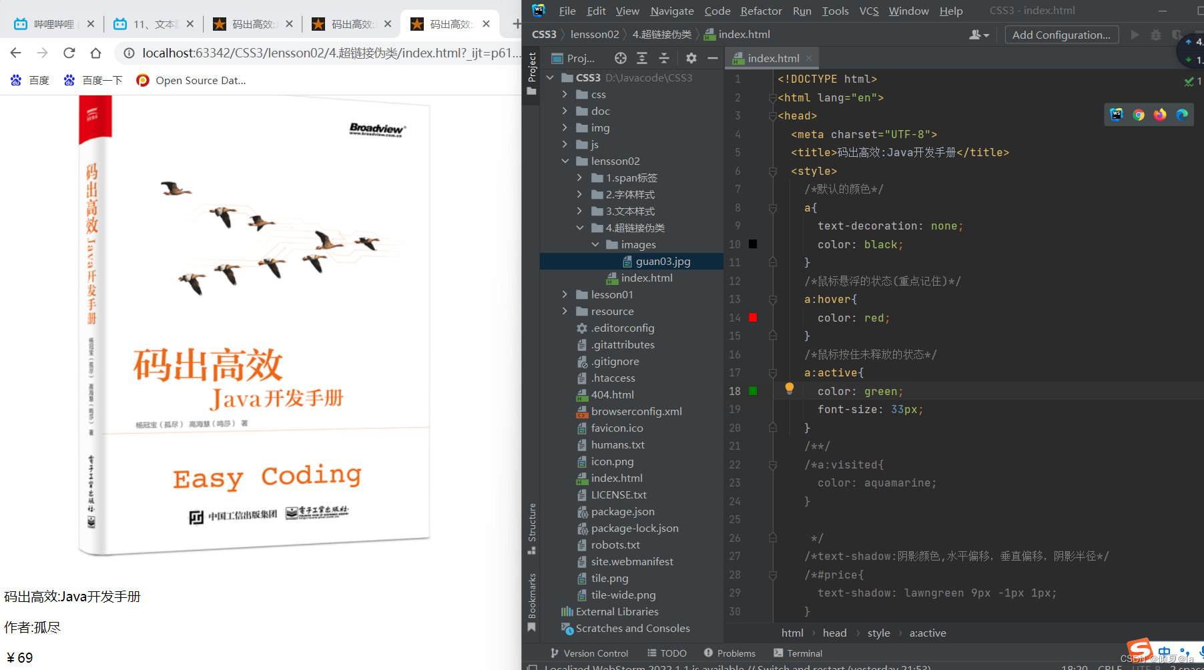The width and height of the screenshot is (1204, 670).
Task: Collapse the images folder
Action: (595, 244)
